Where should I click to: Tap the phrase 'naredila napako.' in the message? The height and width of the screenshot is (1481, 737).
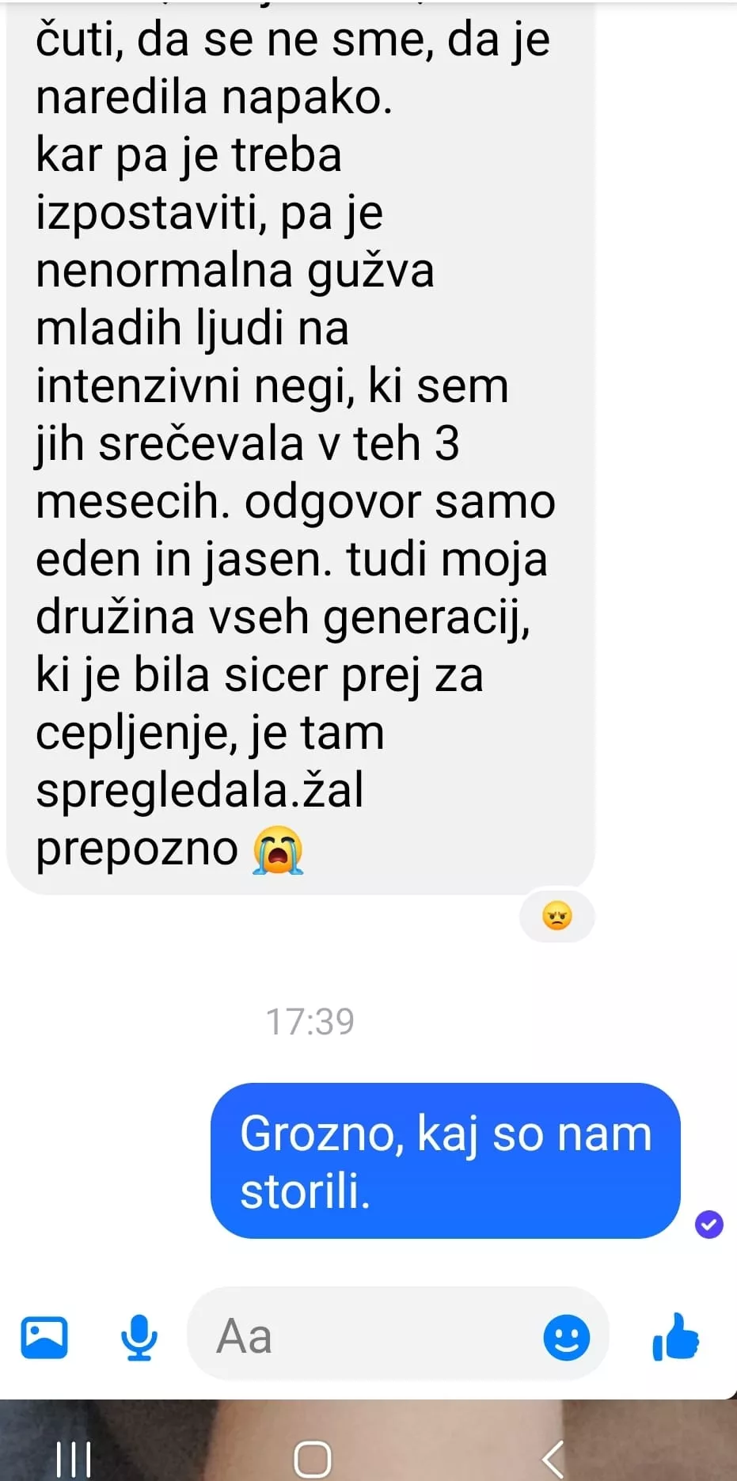pyautogui.click(x=214, y=97)
